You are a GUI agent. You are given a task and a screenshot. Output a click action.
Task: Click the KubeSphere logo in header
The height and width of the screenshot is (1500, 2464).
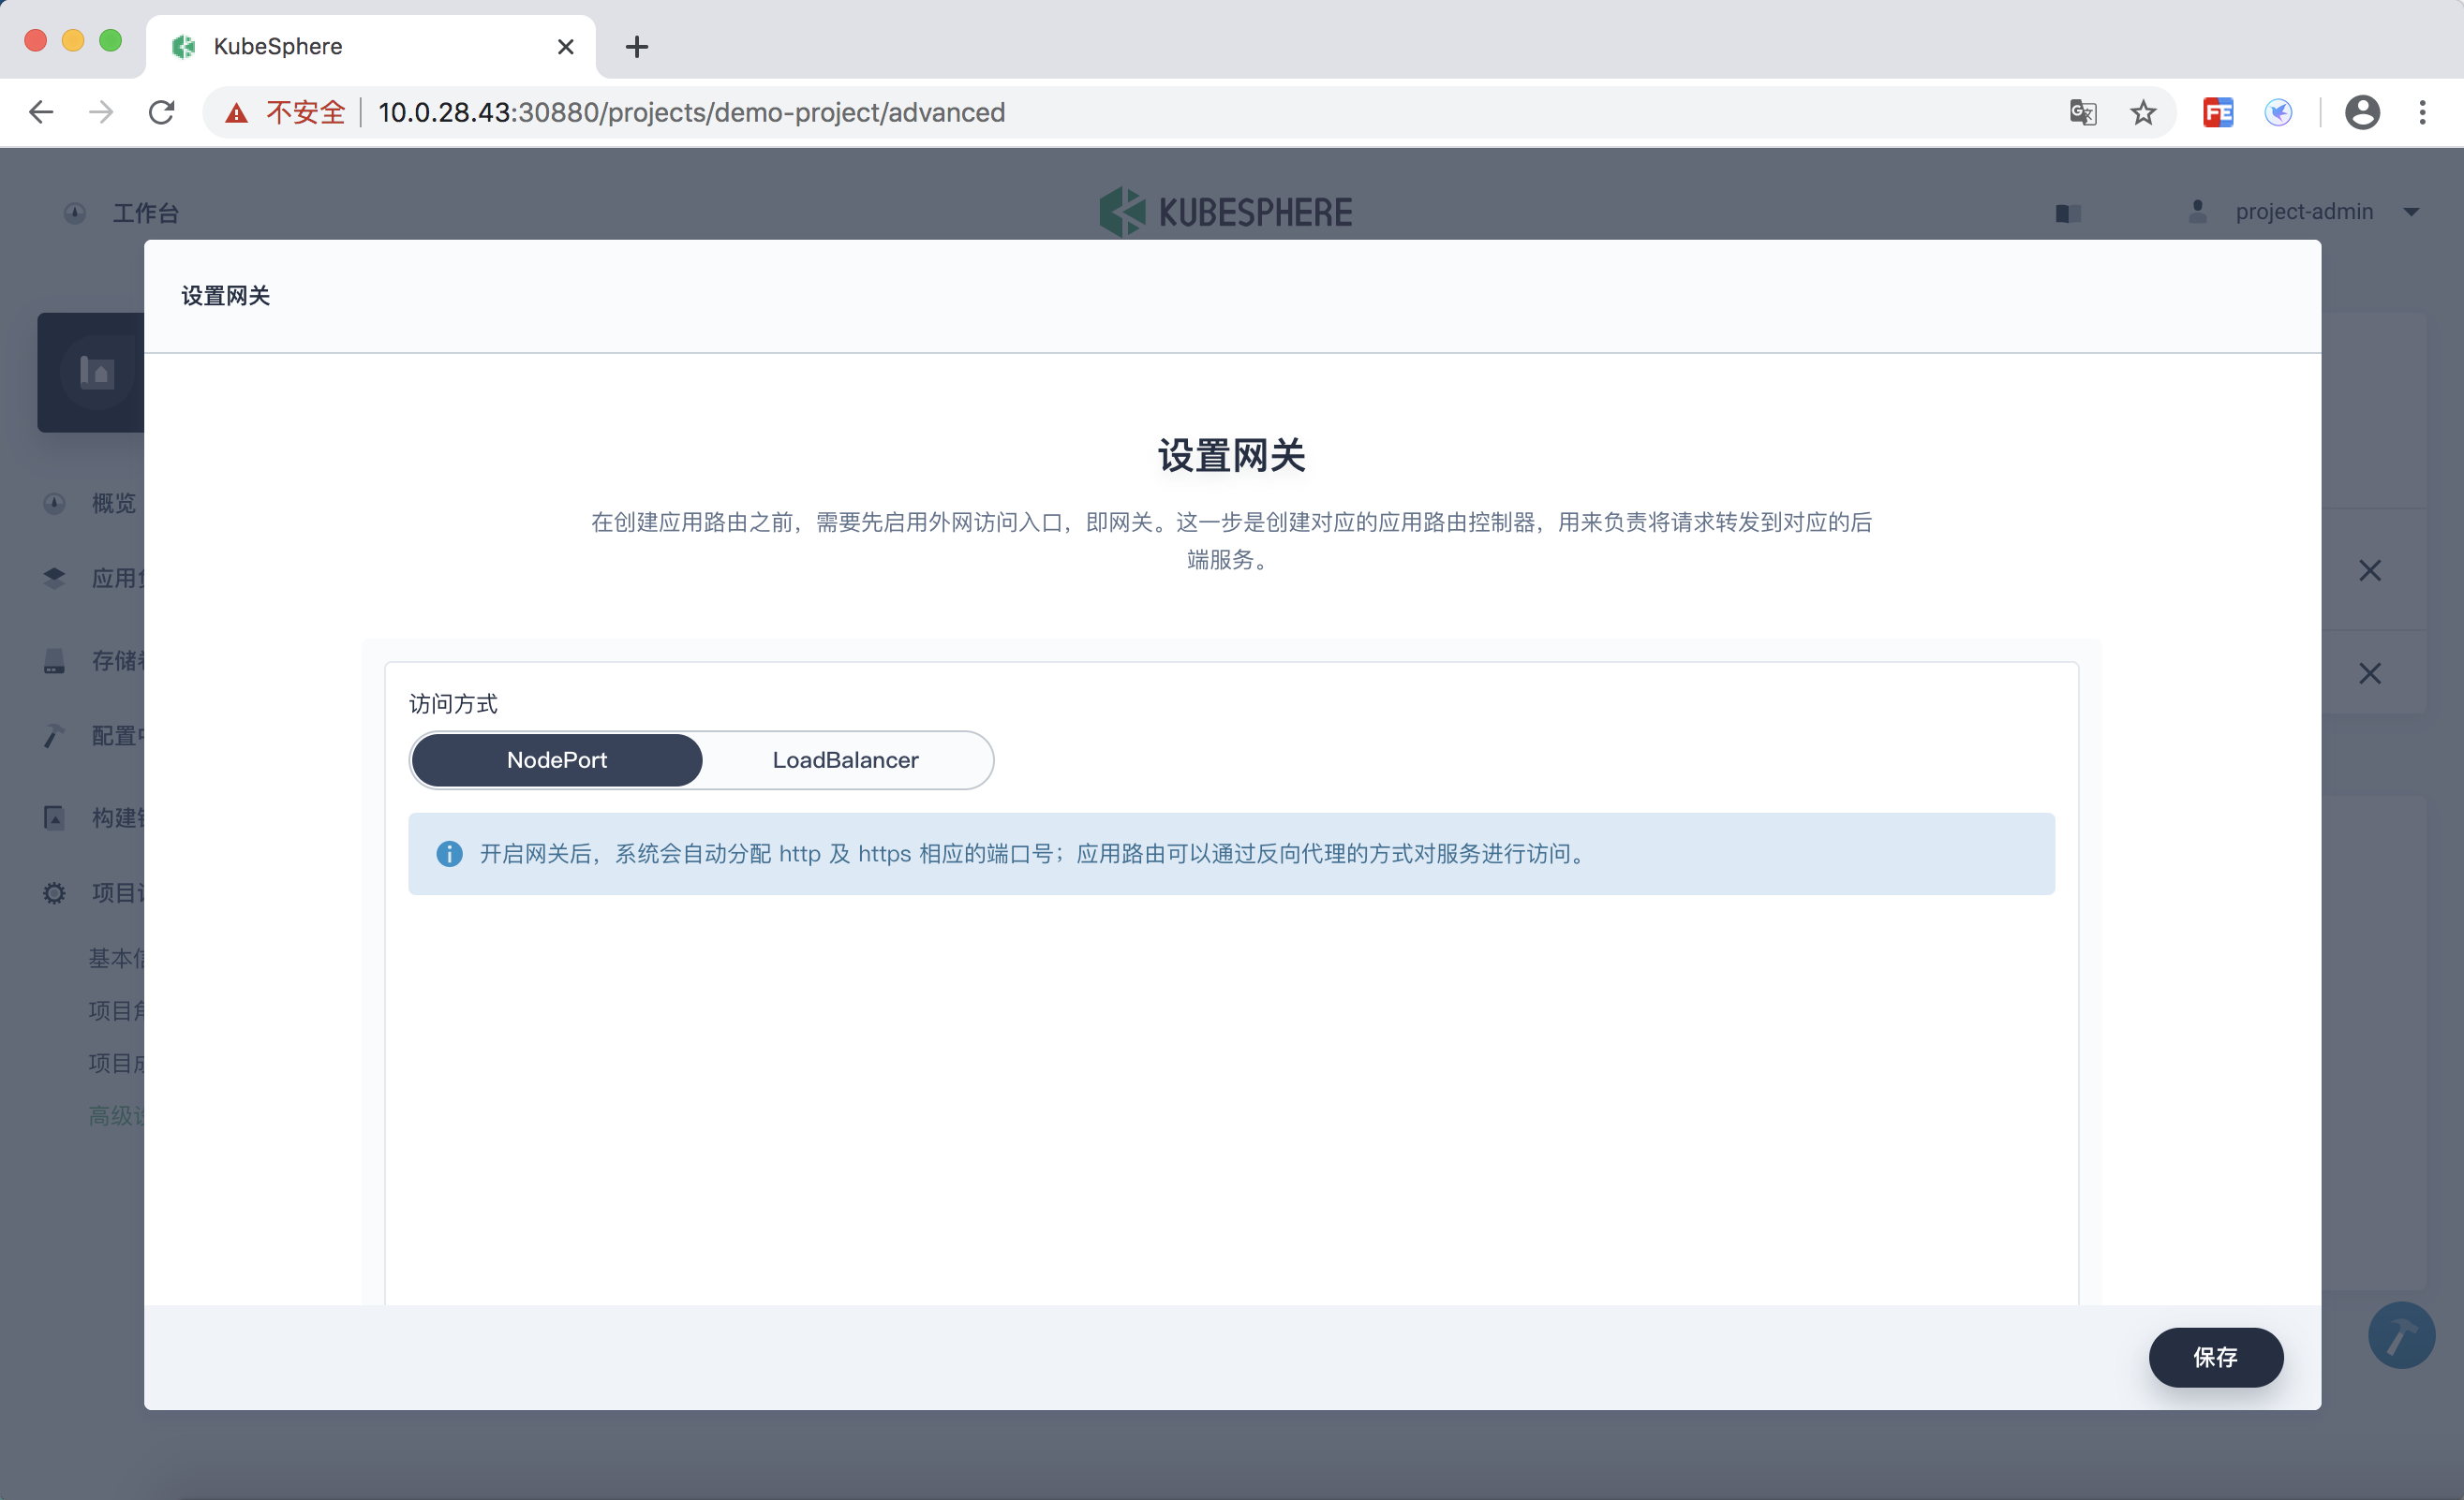click(1225, 212)
